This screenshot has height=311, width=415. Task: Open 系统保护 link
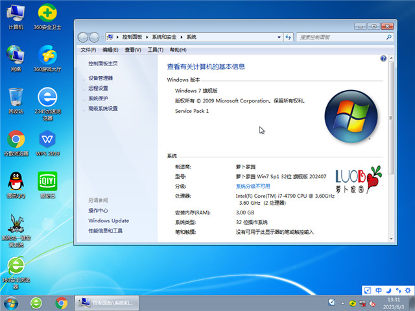pyautogui.click(x=98, y=98)
